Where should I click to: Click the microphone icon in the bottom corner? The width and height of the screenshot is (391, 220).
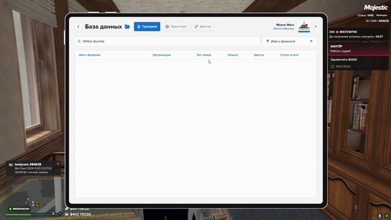tap(380, 216)
